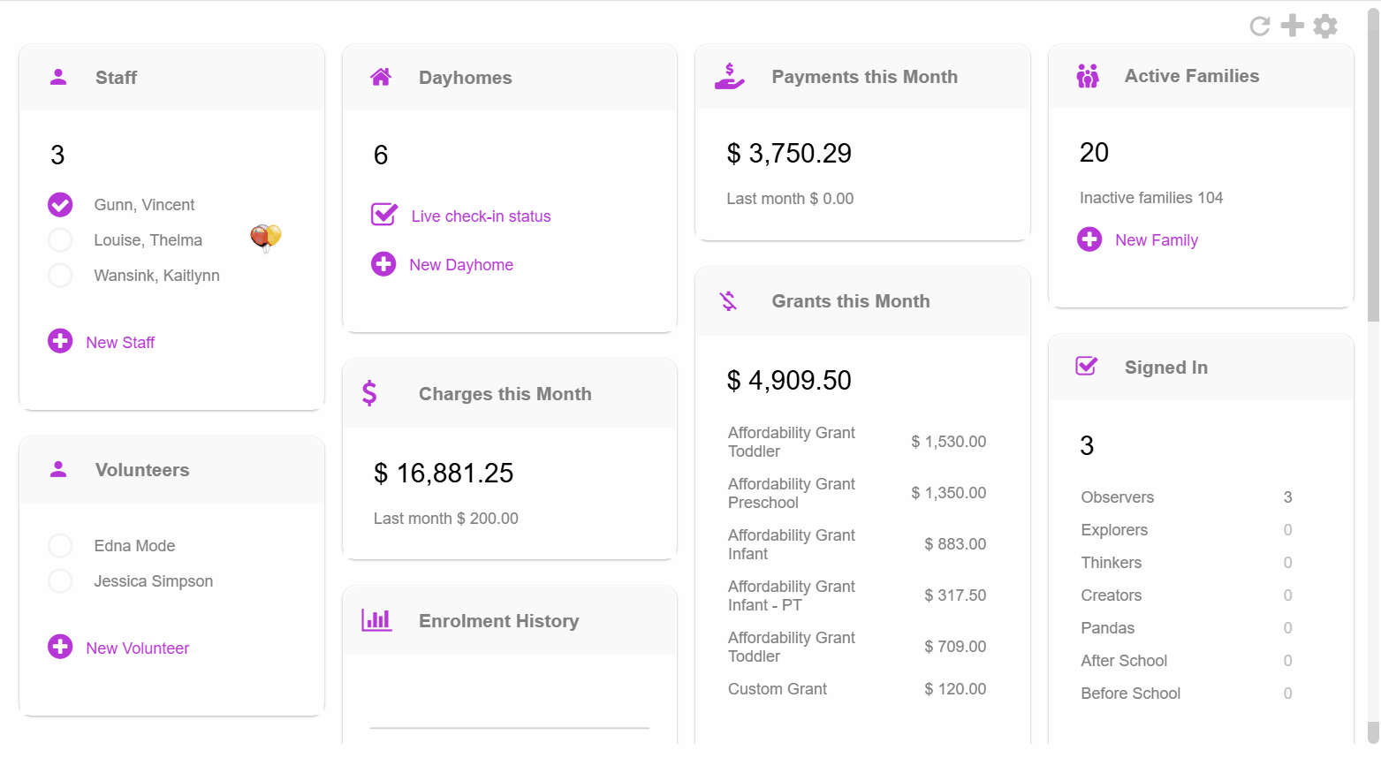
Task: Toggle the circle next to Edna Mode
Action: click(60, 546)
